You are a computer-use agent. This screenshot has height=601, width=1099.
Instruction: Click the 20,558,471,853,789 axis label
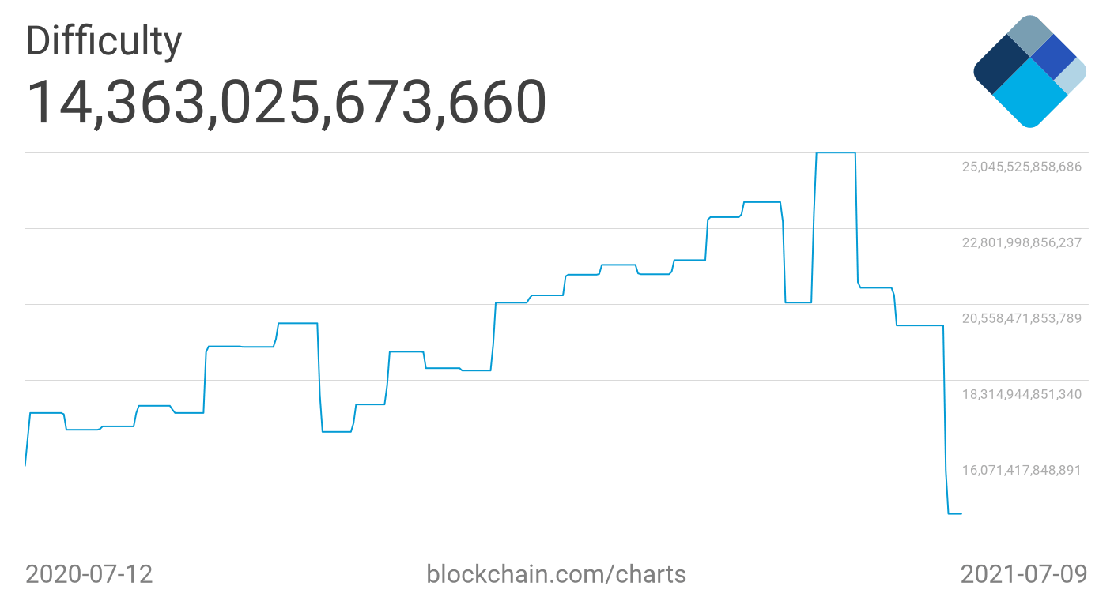tap(1021, 318)
